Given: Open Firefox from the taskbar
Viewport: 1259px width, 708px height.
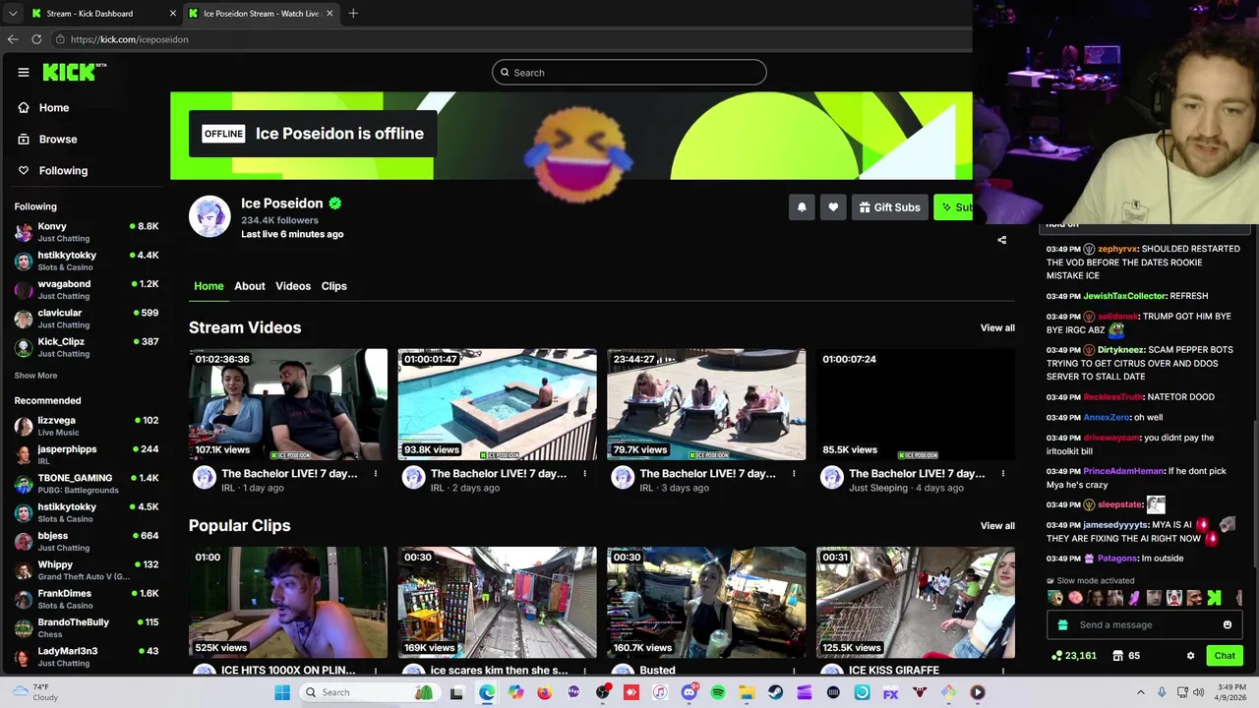Looking at the screenshot, I should [544, 692].
